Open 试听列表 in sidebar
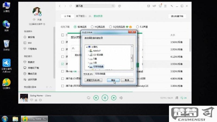 30,79
